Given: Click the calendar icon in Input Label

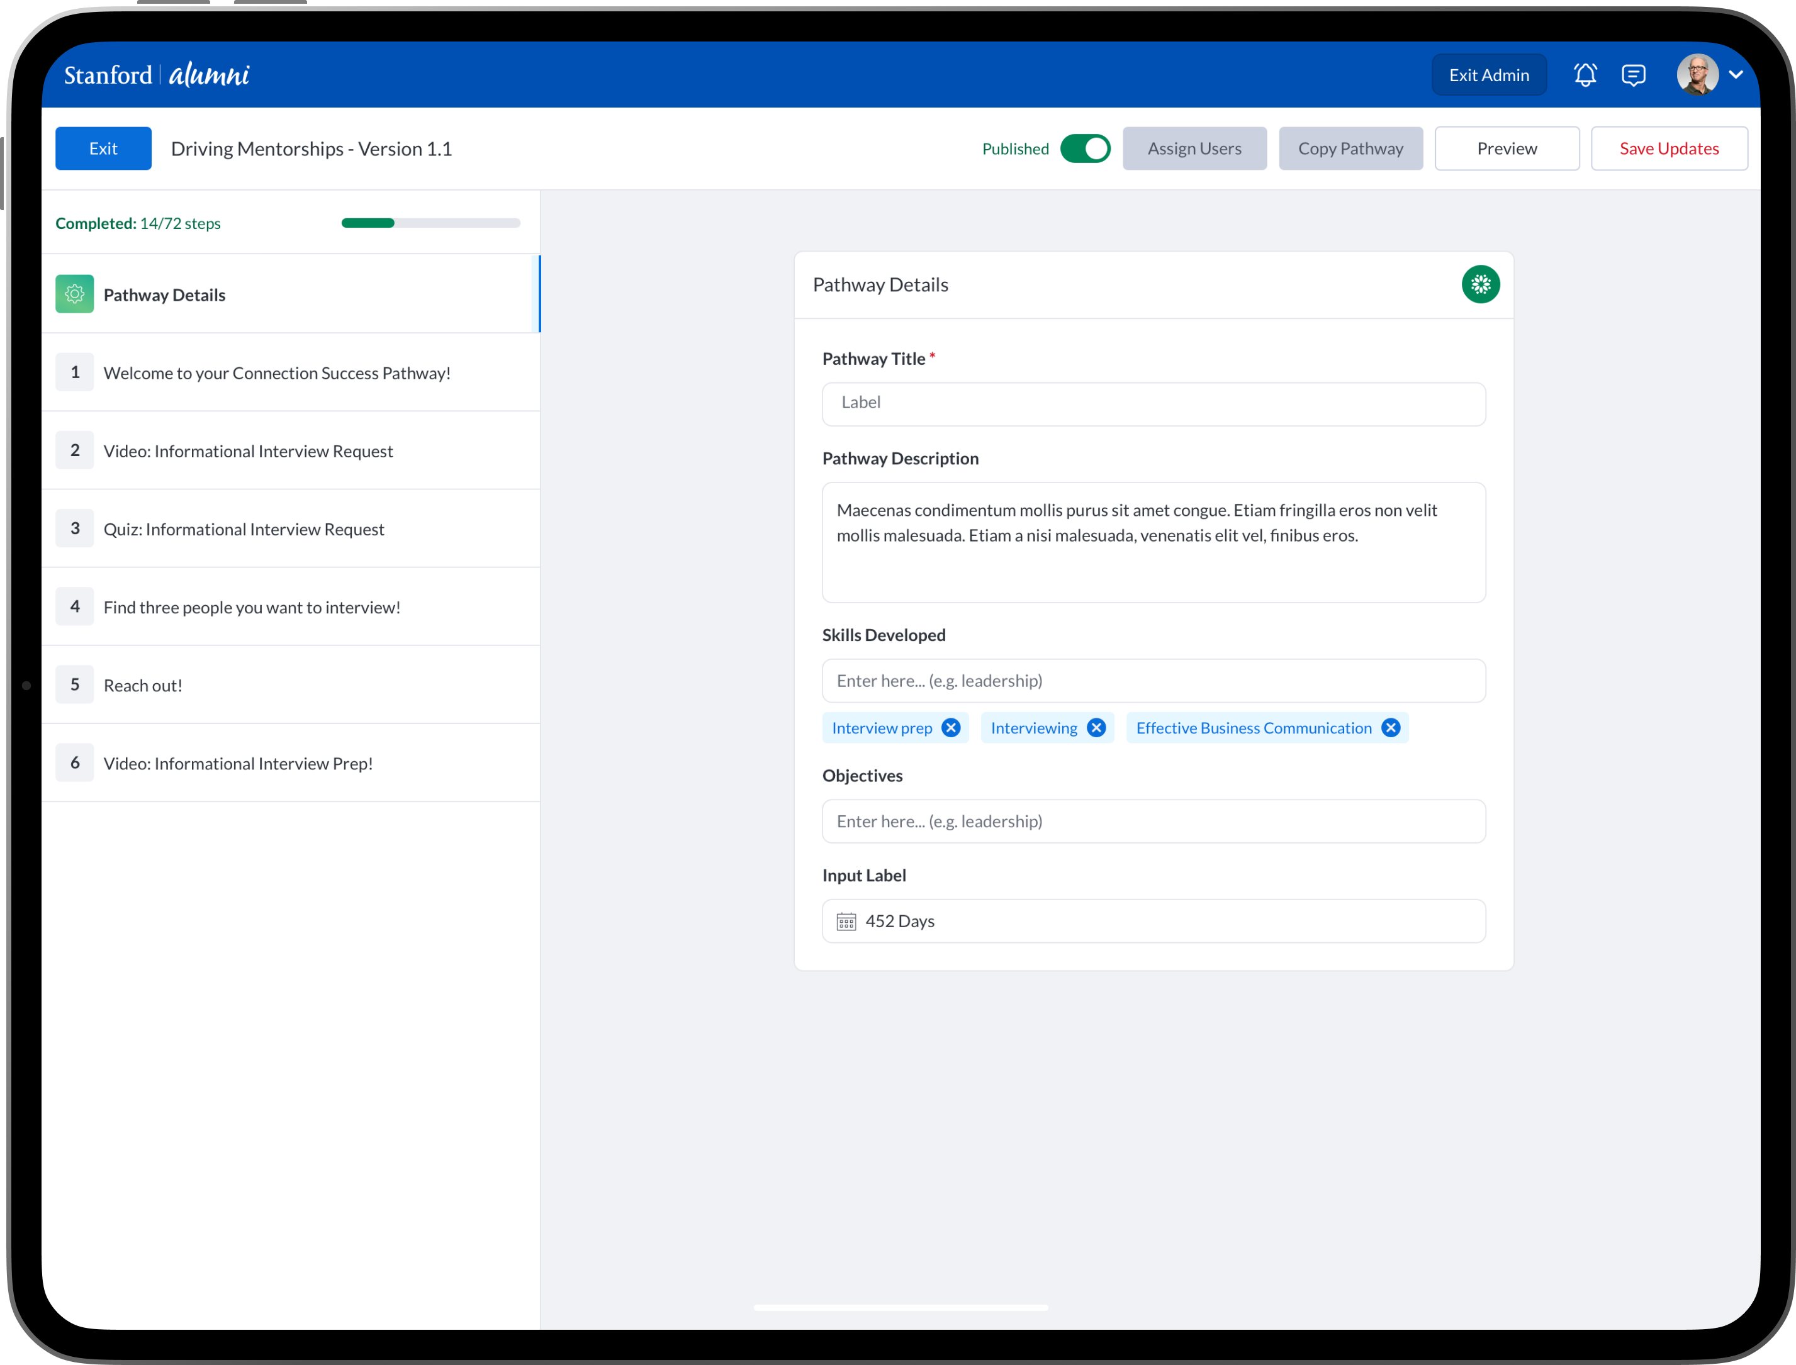Looking at the screenshot, I should coord(846,922).
